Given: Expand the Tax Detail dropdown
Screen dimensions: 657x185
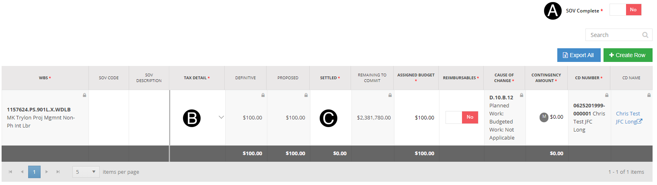Looking at the screenshot, I should click(221, 117).
